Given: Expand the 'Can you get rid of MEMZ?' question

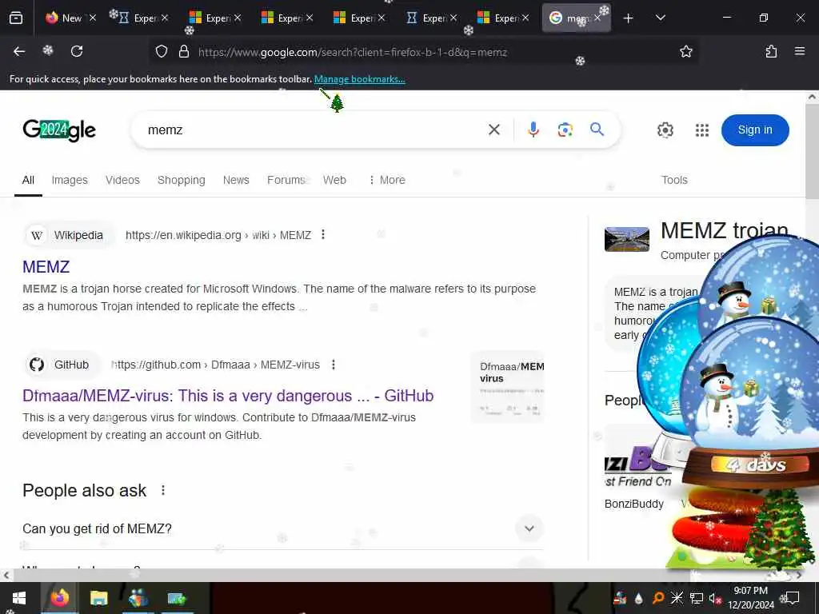Looking at the screenshot, I should [x=282, y=529].
